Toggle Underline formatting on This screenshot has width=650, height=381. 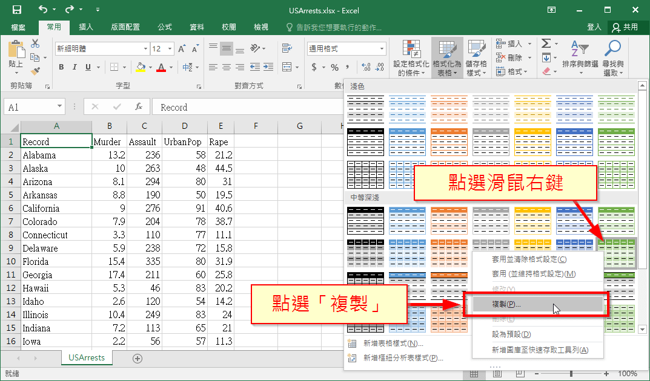[x=87, y=67]
